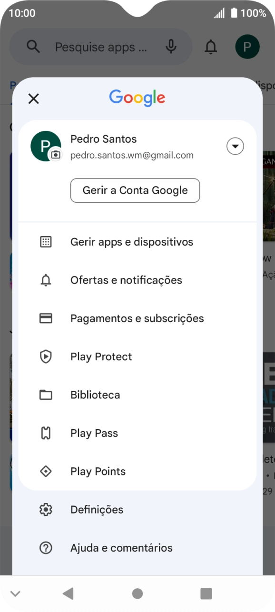Open the Definições gear icon
Image resolution: width=275 pixels, height=612 pixels.
click(45, 509)
